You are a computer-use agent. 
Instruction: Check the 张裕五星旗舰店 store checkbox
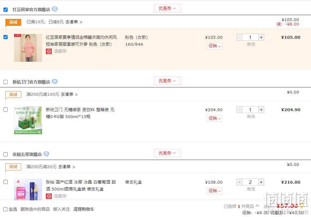click(x=6, y=154)
